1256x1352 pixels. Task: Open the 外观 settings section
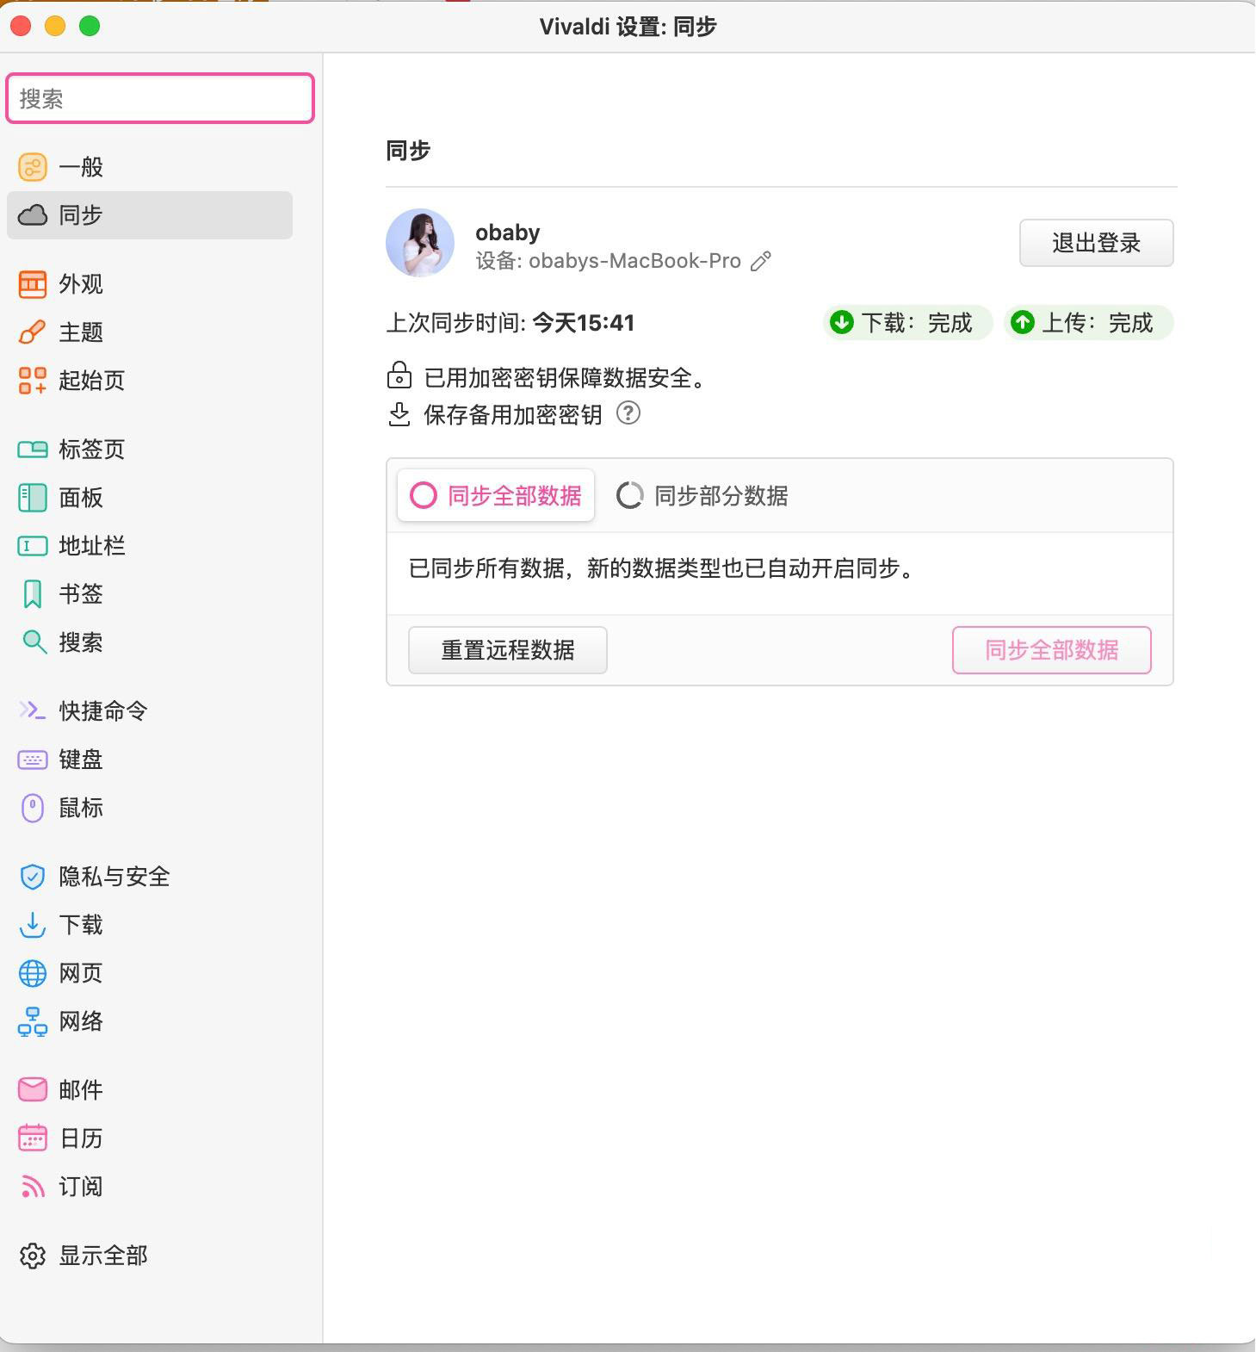80,284
